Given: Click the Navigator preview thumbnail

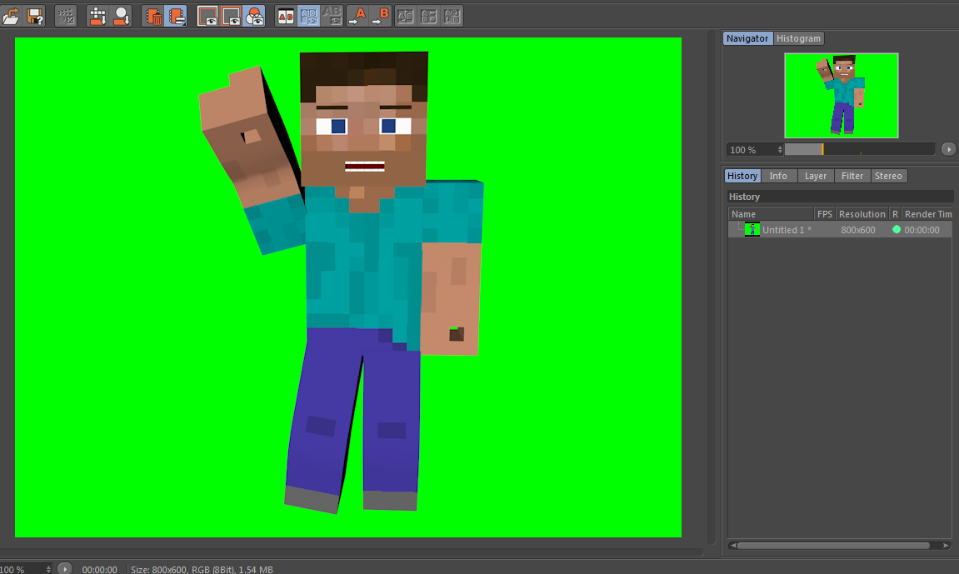Looking at the screenshot, I should [841, 95].
